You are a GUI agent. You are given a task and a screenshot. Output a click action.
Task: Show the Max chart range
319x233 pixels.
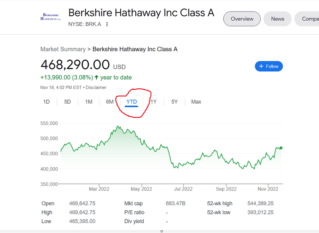[196, 102]
